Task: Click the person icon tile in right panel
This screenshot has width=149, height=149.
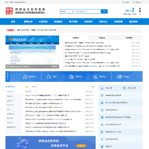Action: tap(109, 88)
